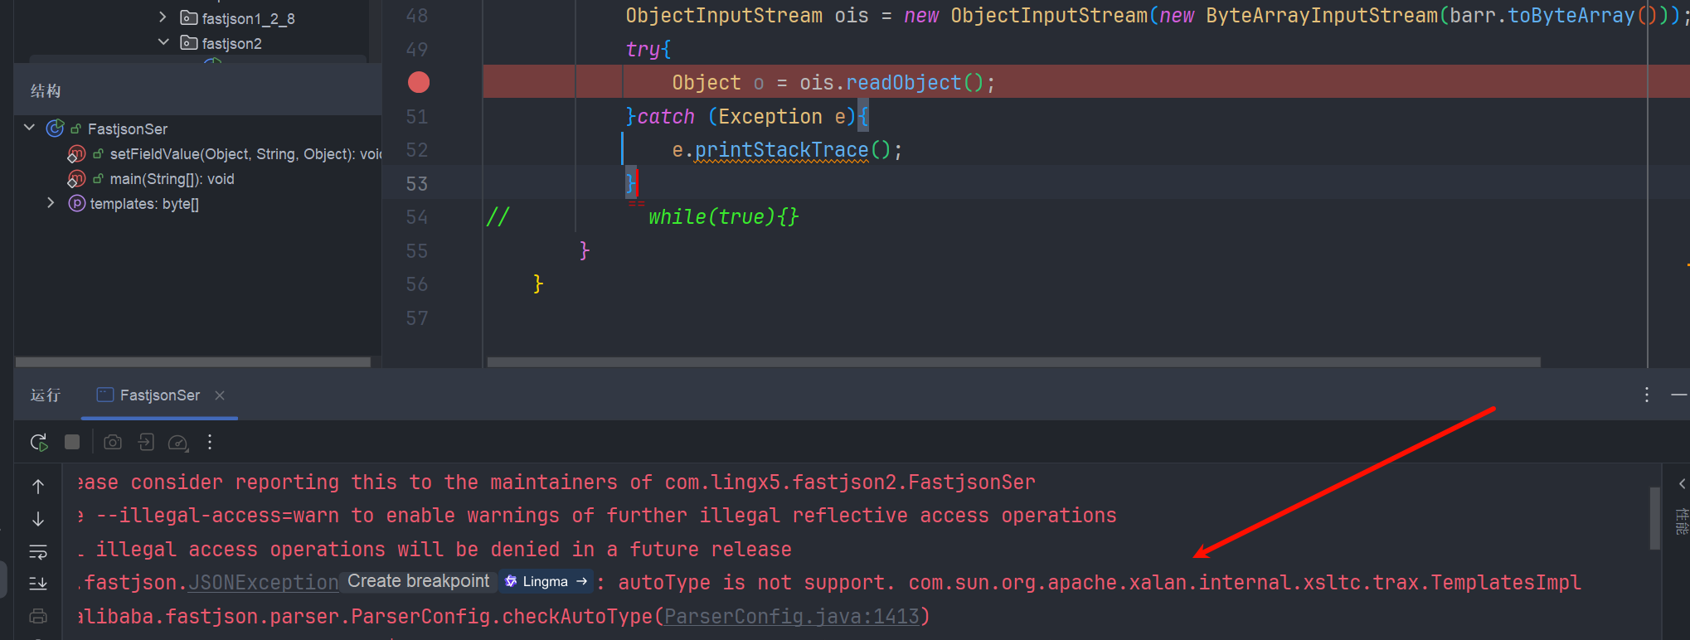Image resolution: width=1690 pixels, height=640 pixels.
Task: Click the exit/restore layout icon in run toolbar
Action: [146, 443]
